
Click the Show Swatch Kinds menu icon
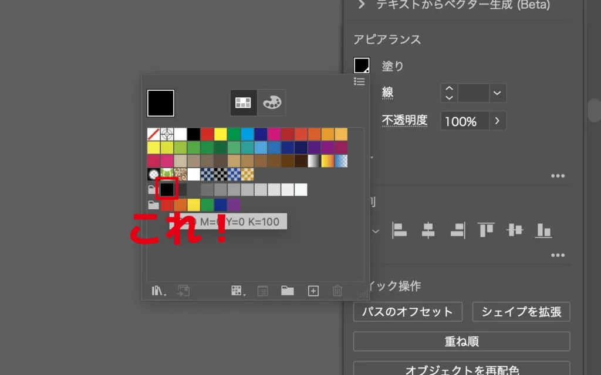point(238,291)
